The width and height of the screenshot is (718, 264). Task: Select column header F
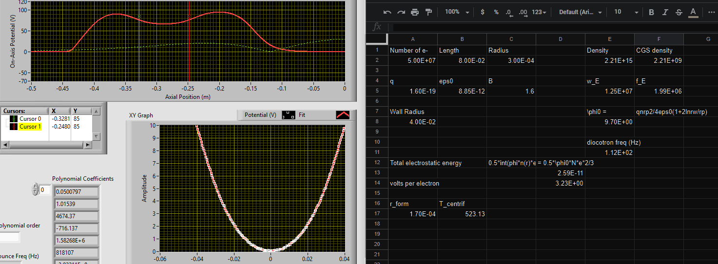659,39
